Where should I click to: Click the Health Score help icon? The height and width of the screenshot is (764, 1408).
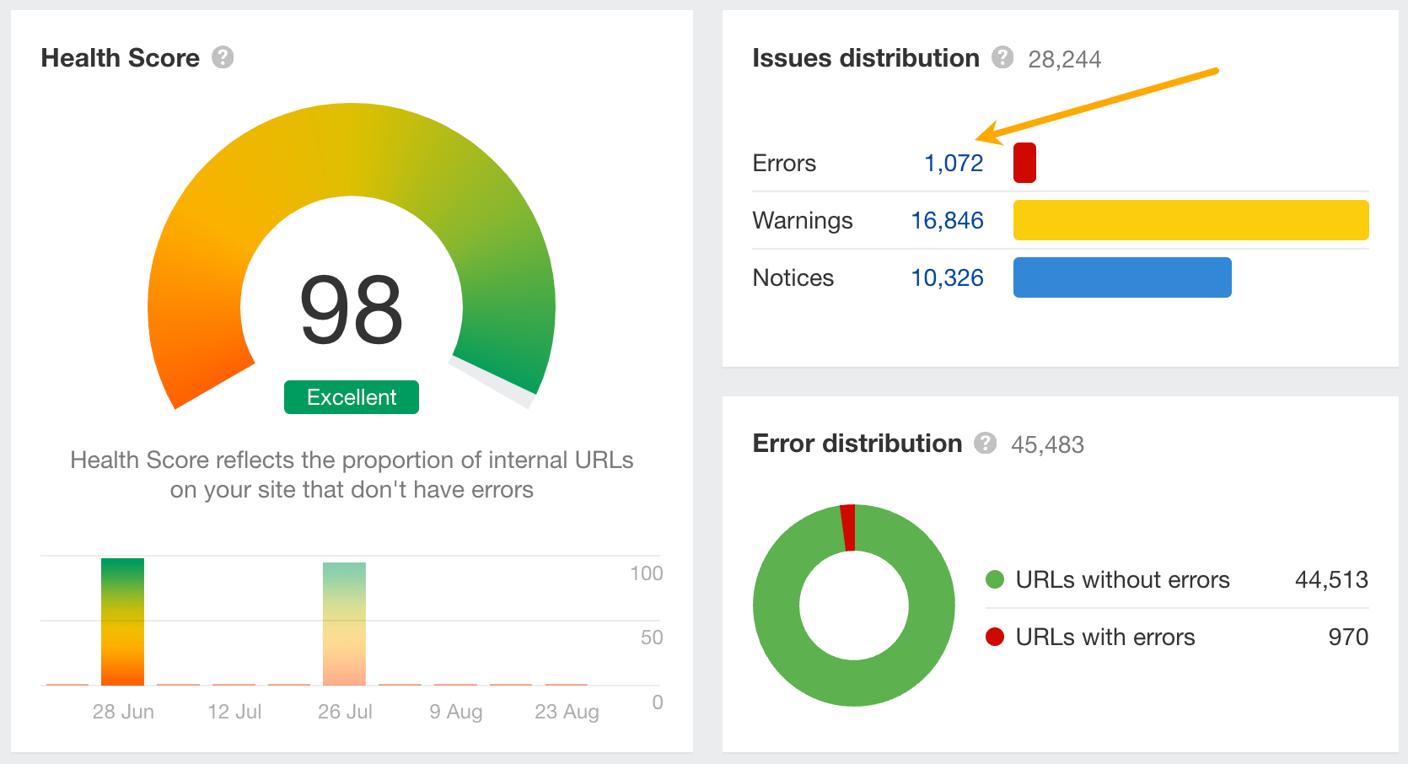[x=223, y=58]
